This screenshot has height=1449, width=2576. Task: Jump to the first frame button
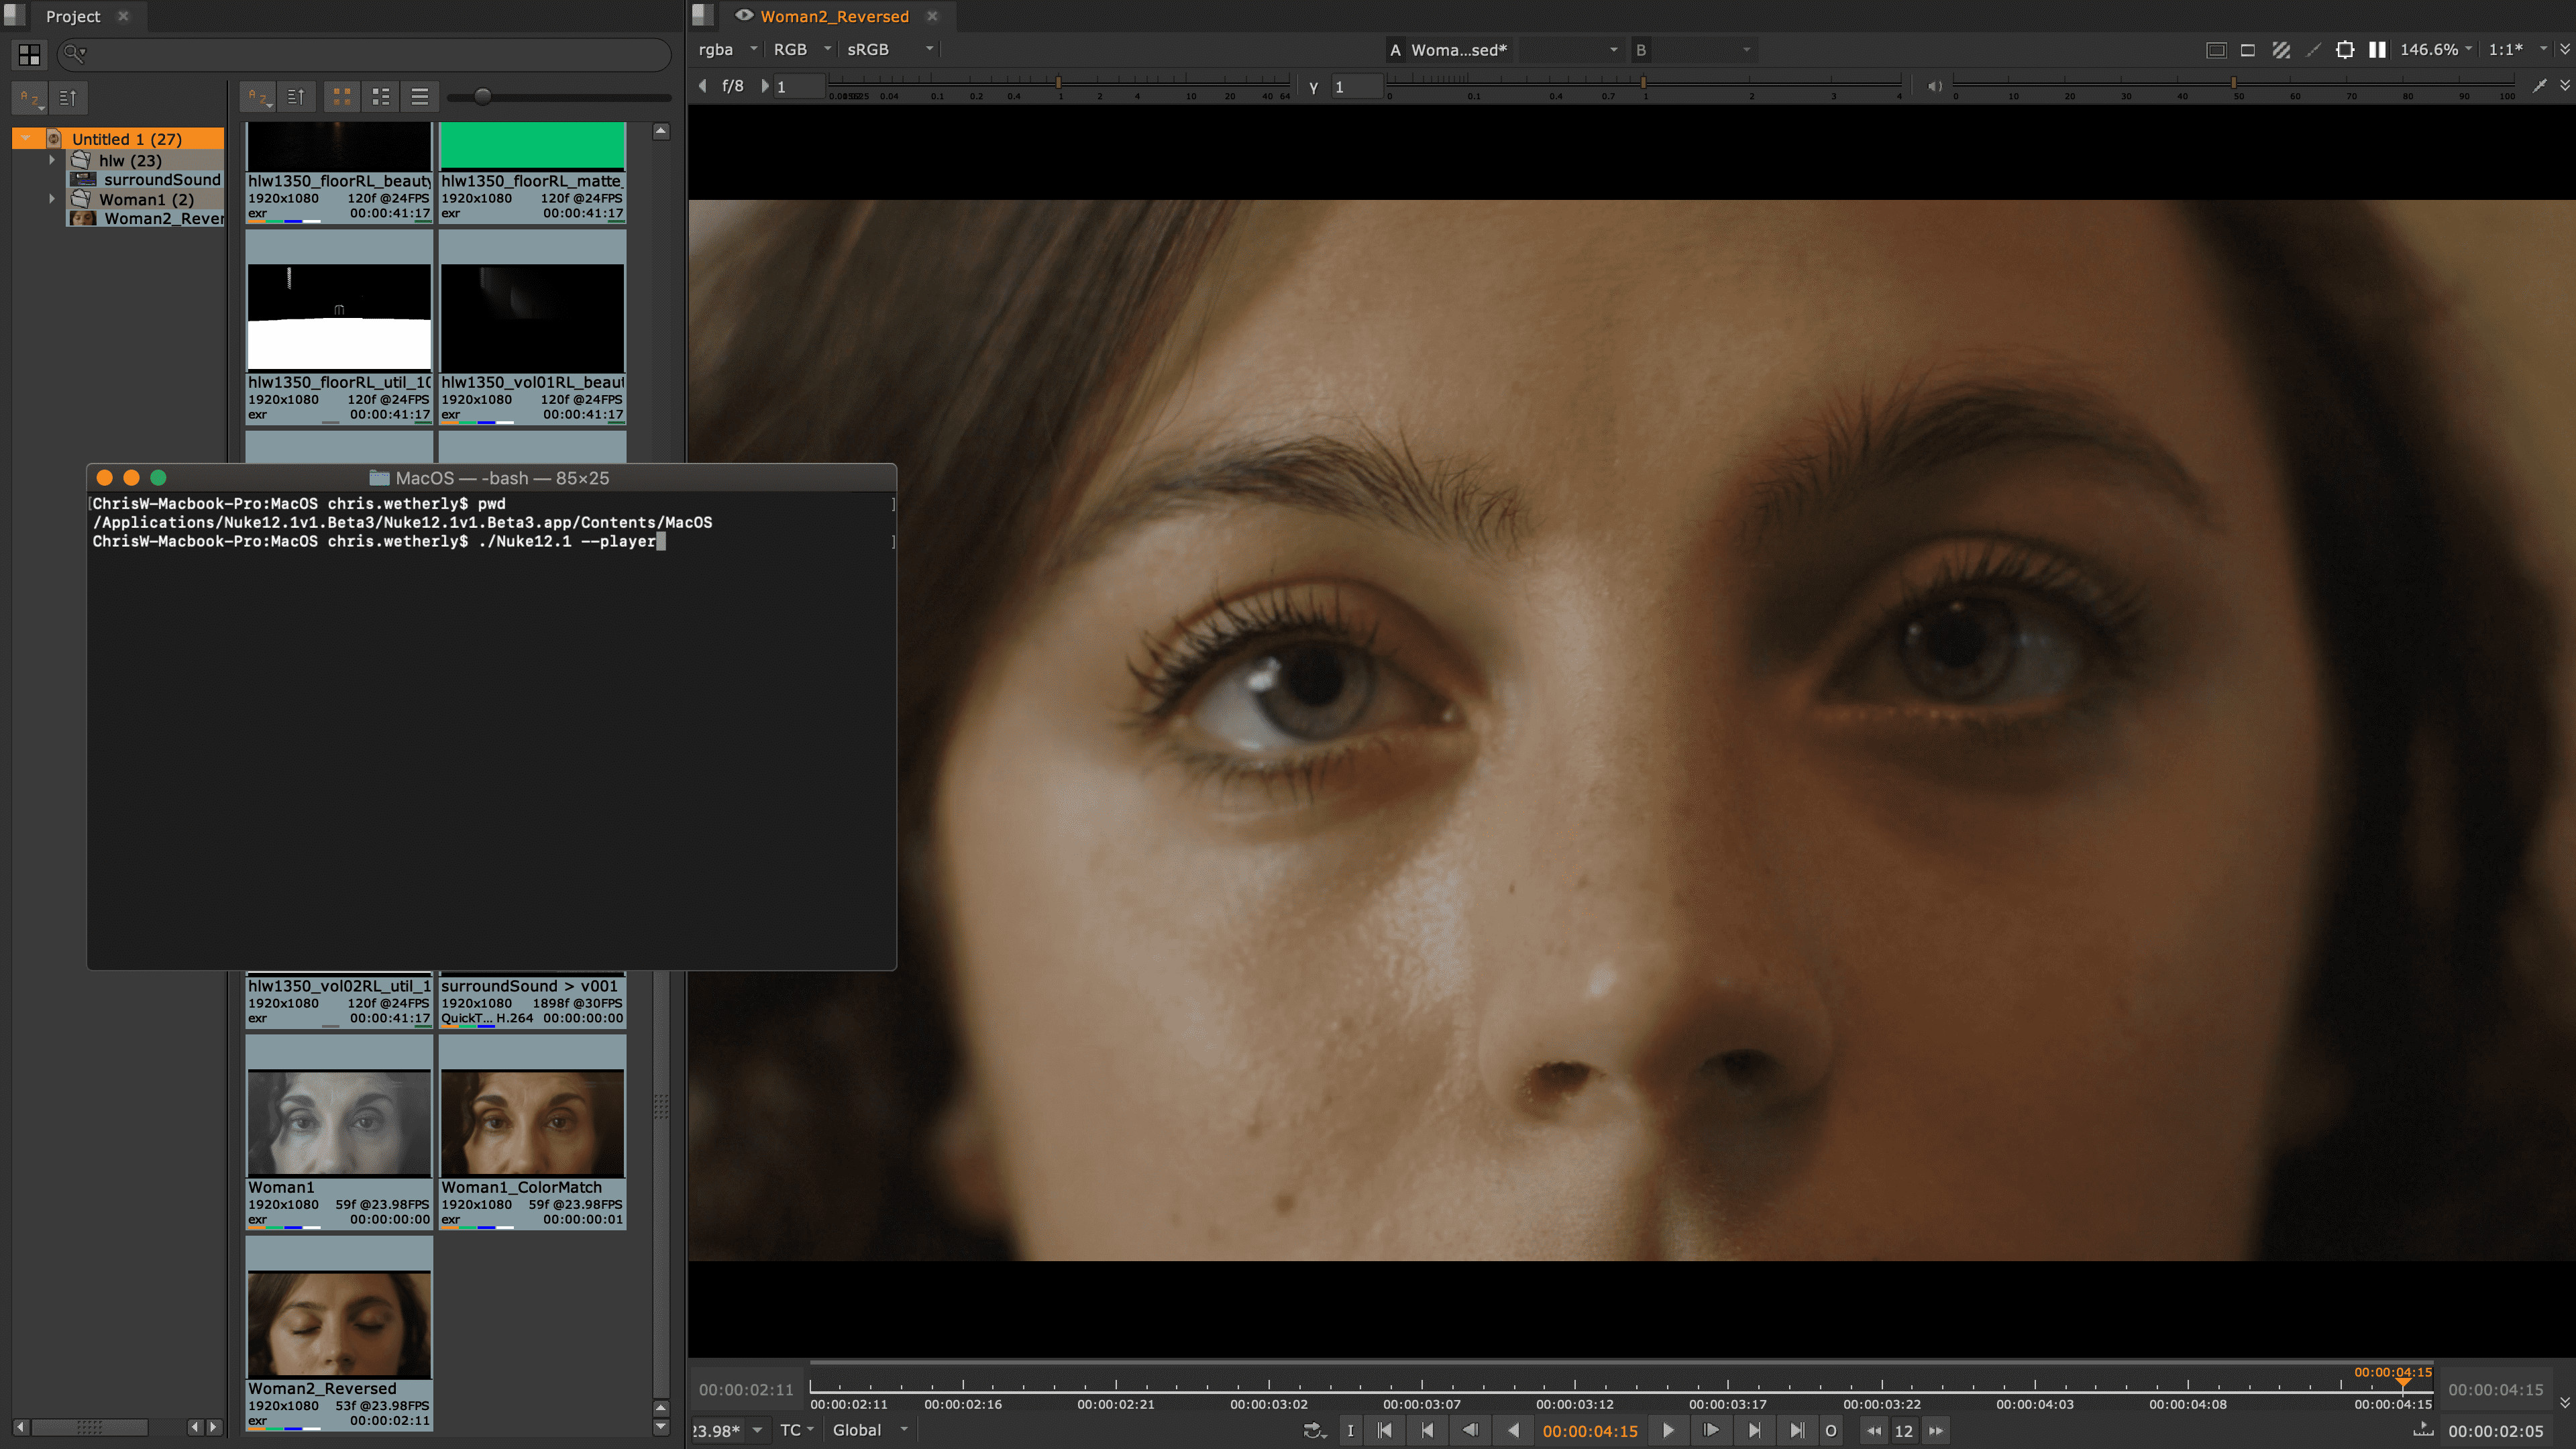point(1385,1430)
